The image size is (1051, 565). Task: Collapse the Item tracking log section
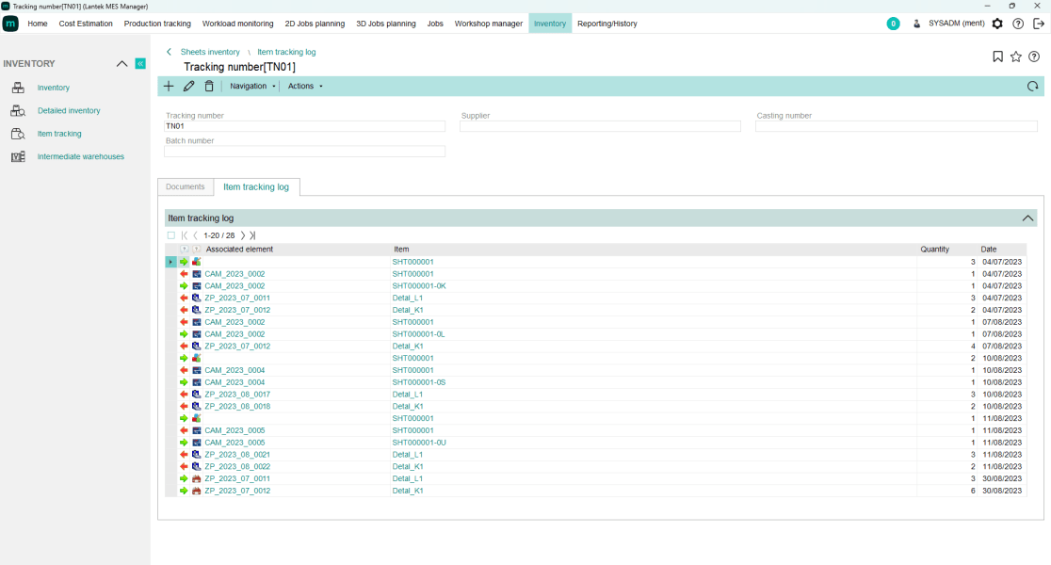pos(1027,218)
